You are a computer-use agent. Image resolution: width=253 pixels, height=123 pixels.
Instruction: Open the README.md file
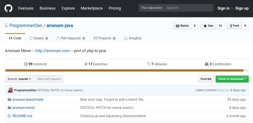click(22, 116)
